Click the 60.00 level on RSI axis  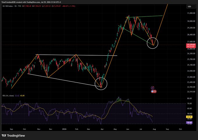coord(190,109)
